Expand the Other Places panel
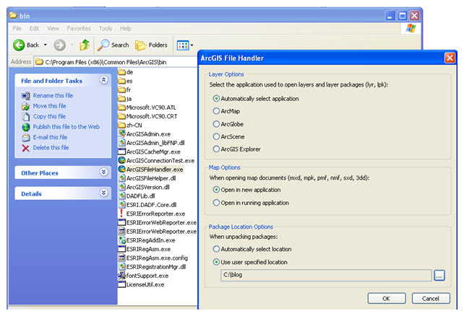464x316 pixels. (x=104, y=172)
